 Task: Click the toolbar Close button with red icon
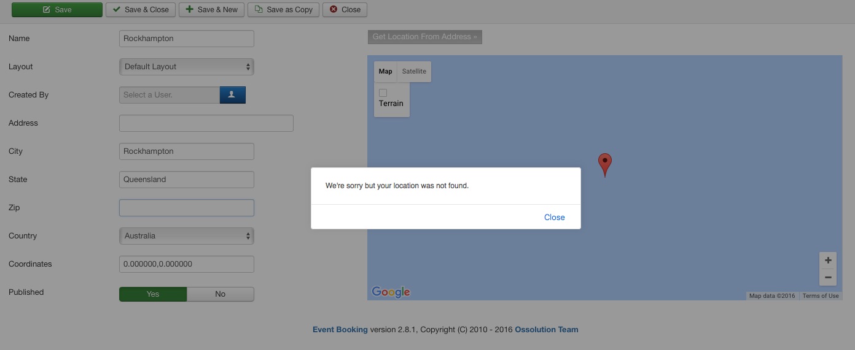tap(345, 10)
